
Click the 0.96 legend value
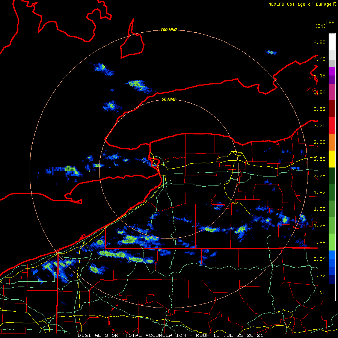(320, 243)
